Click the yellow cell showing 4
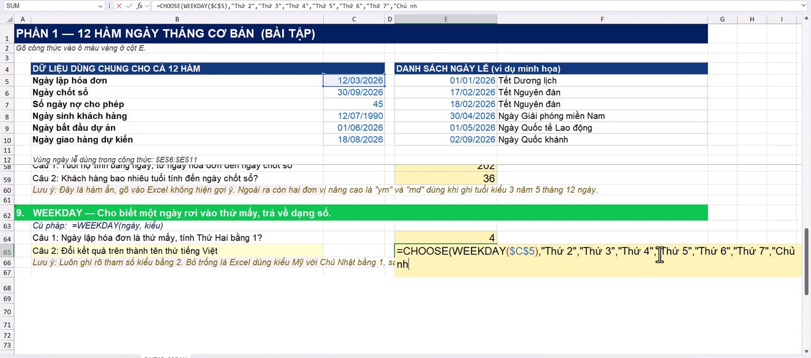This screenshot has width=811, height=358. [445, 238]
